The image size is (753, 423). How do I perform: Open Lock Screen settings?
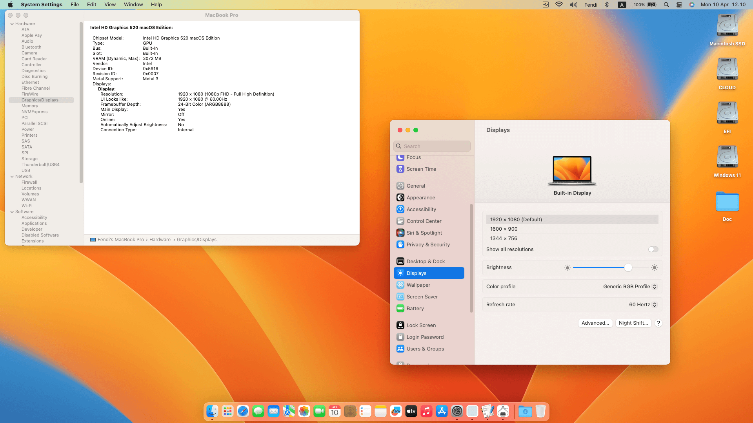[x=429, y=325]
